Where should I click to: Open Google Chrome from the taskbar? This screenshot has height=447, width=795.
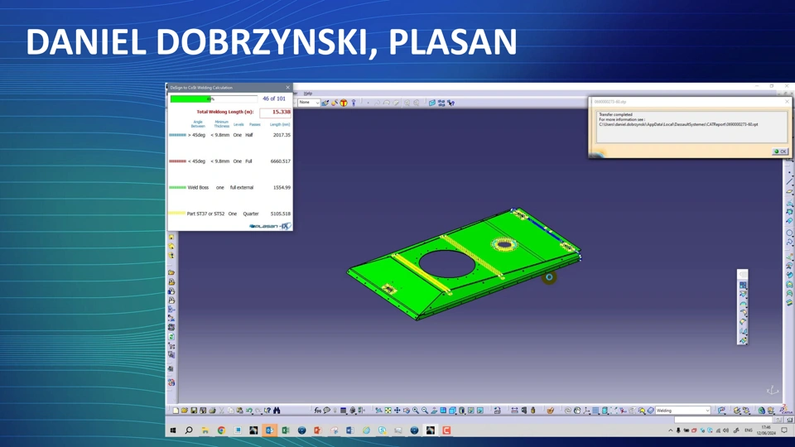(221, 430)
